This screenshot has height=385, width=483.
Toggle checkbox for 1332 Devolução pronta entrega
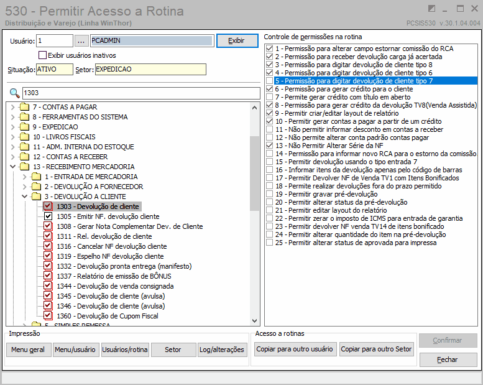(x=48, y=266)
